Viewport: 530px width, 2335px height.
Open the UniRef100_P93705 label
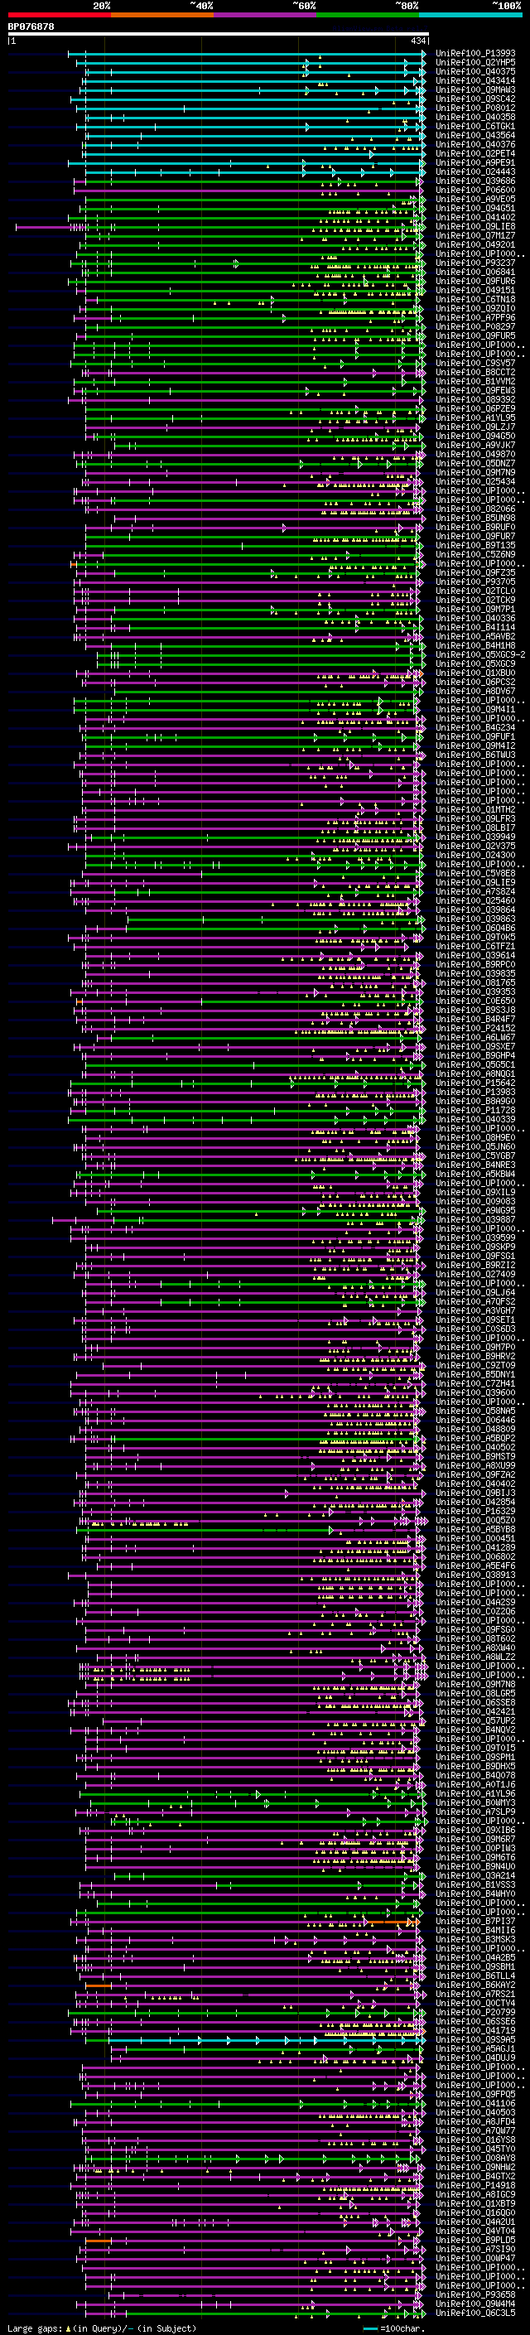(x=475, y=582)
